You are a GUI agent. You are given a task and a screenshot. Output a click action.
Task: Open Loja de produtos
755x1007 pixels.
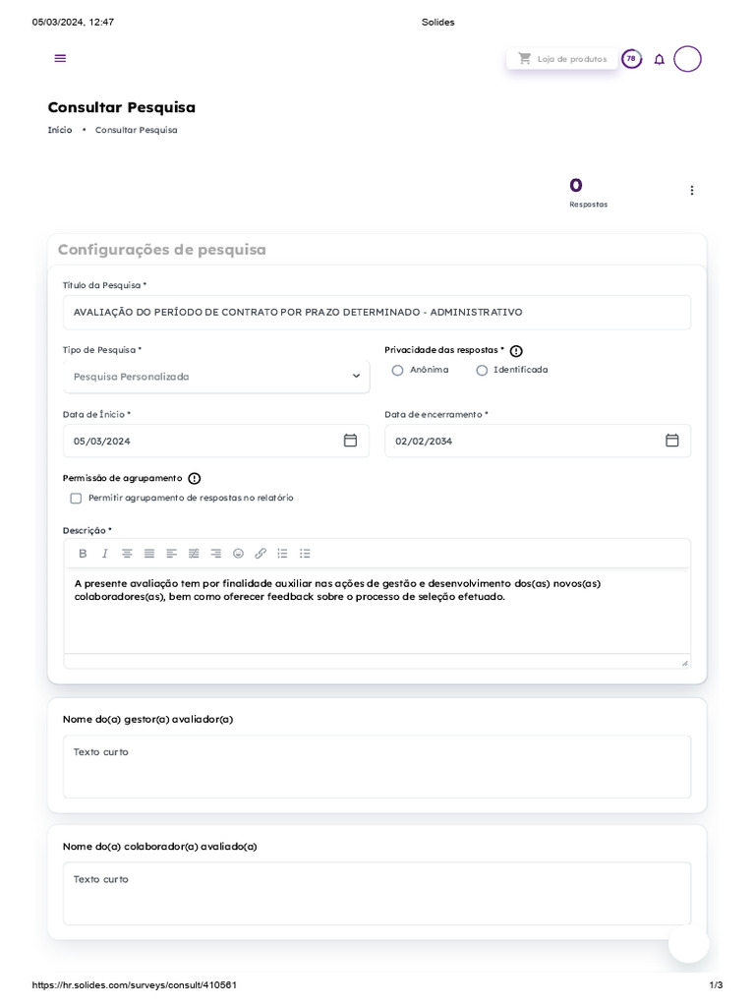562,59
